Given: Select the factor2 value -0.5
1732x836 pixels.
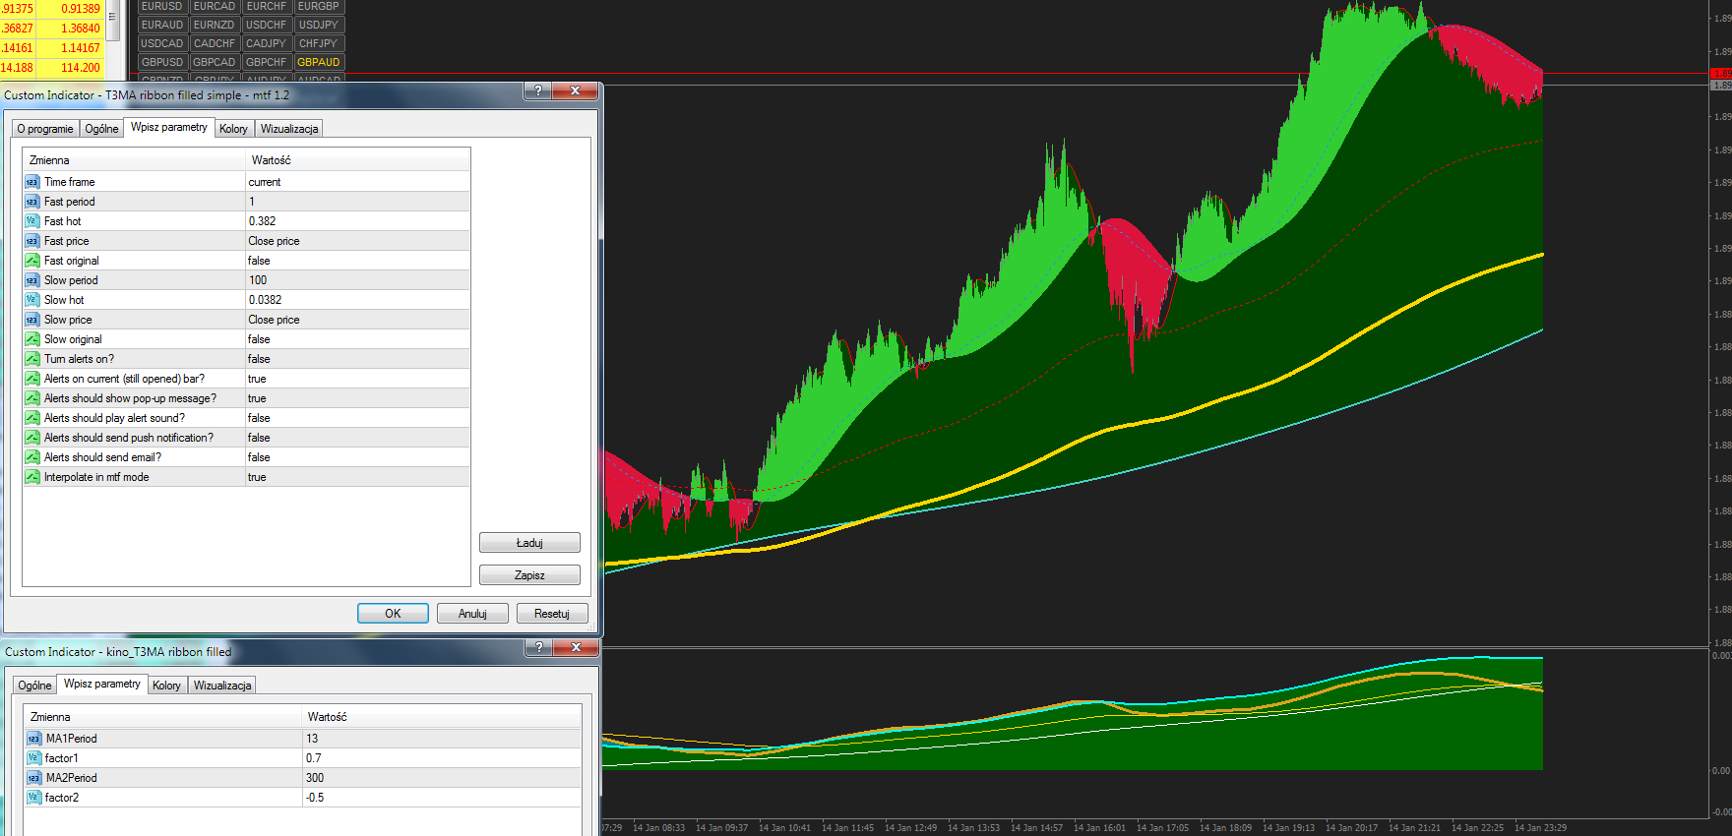Looking at the screenshot, I should [315, 798].
